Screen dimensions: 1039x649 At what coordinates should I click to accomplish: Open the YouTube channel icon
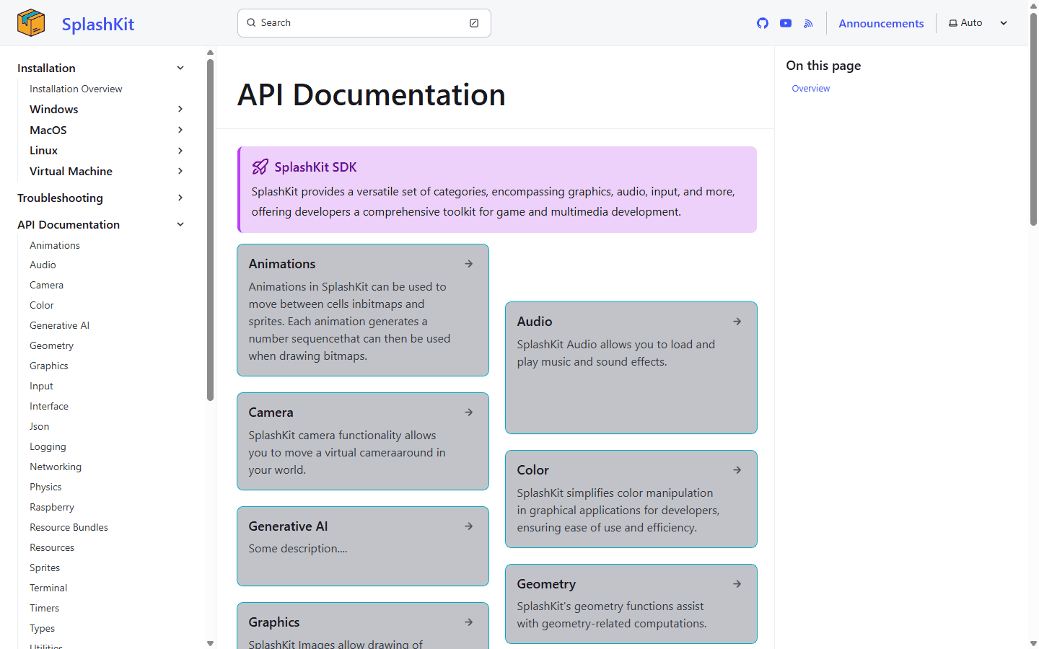[x=785, y=23]
